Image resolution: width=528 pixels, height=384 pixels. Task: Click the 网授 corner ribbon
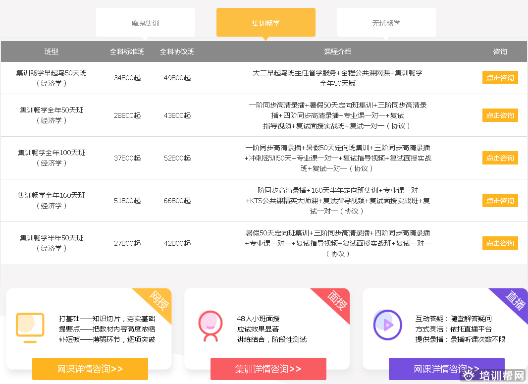158,300
